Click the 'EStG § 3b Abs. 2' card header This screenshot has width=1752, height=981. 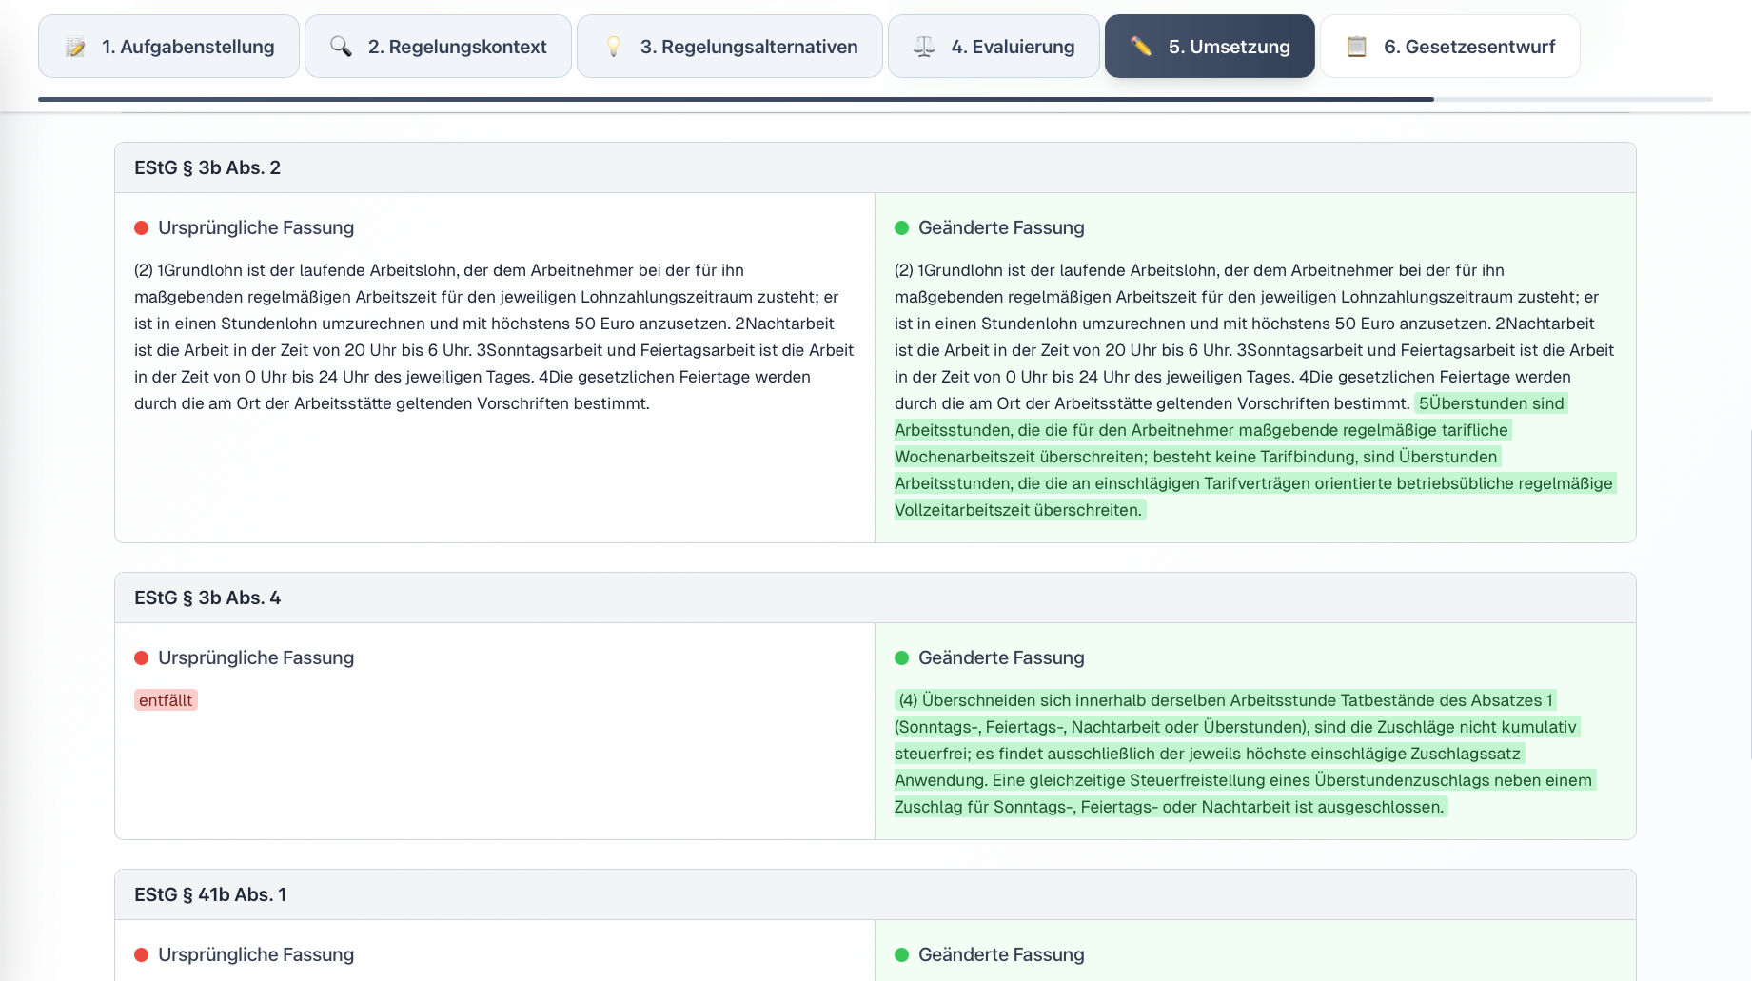876,167
